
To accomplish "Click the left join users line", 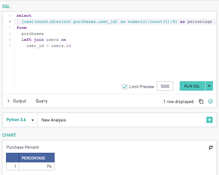I will (x=44, y=40).
